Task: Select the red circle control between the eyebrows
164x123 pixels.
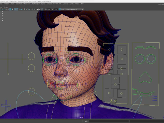Action: click(60, 50)
